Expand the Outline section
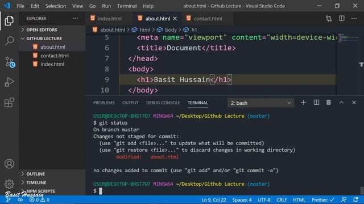The image size is (364, 204). coord(52,174)
